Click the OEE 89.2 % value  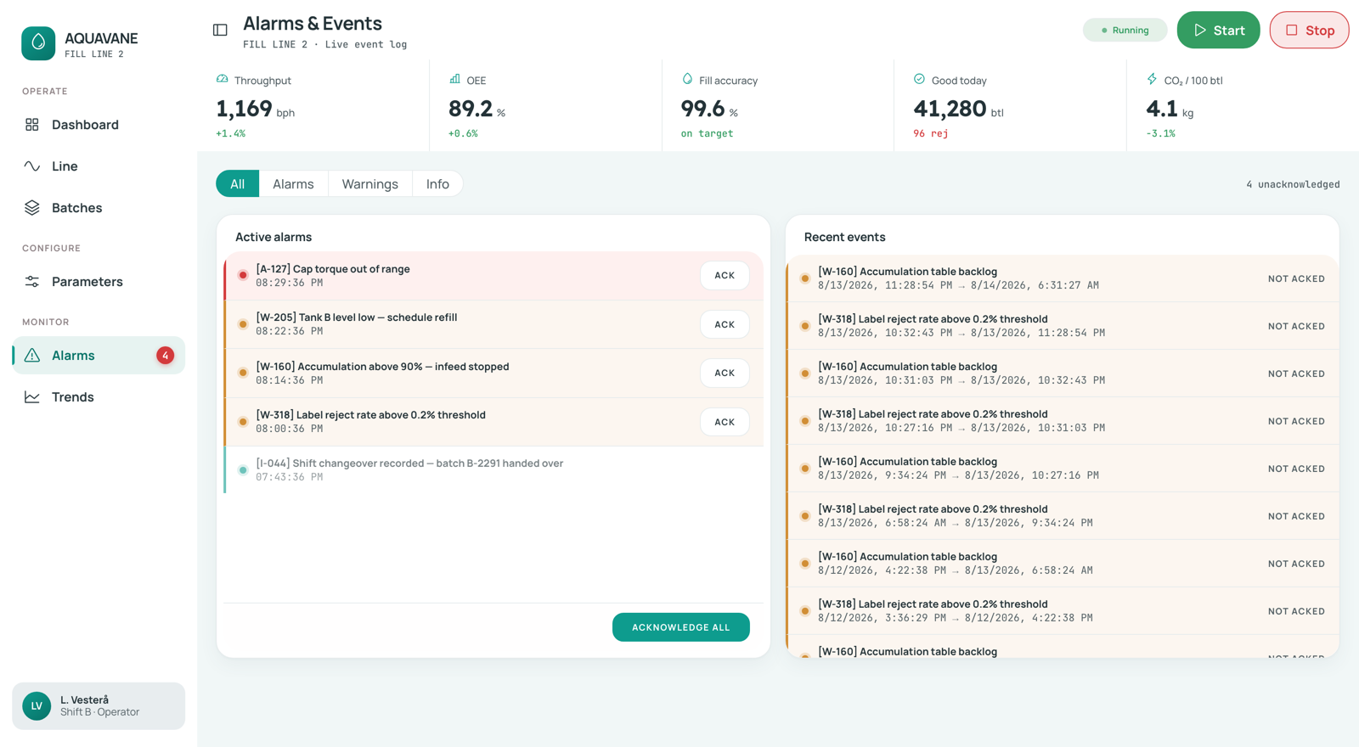pyautogui.click(x=476, y=109)
